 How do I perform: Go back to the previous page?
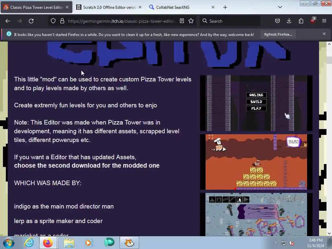point(8,21)
